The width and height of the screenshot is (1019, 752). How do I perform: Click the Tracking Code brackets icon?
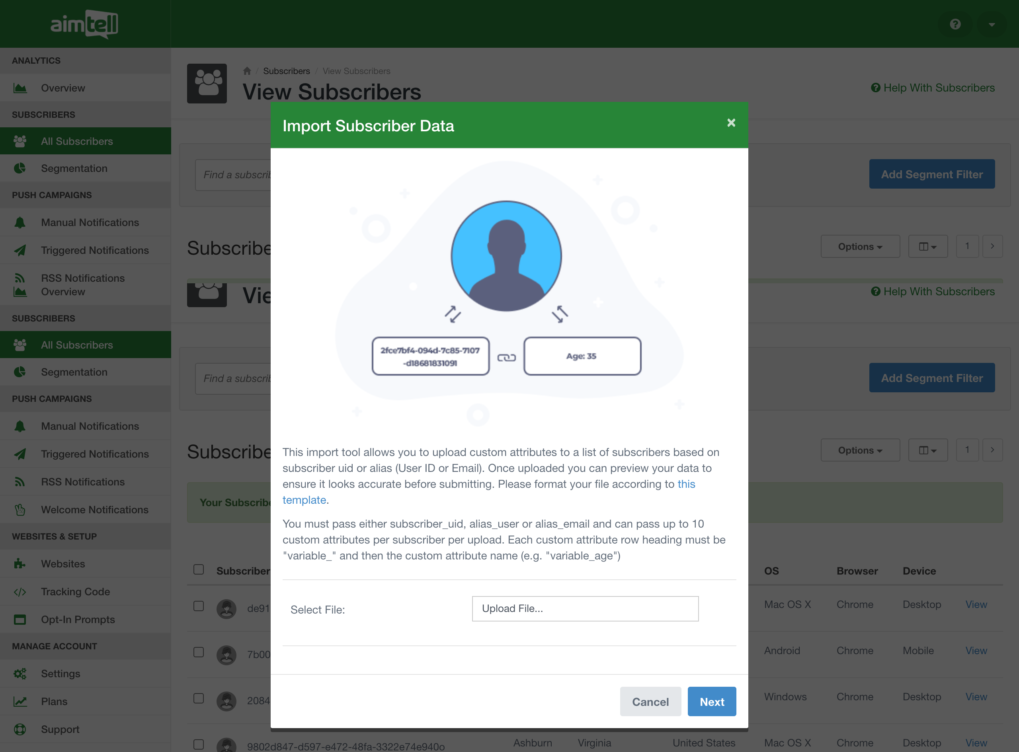click(20, 592)
